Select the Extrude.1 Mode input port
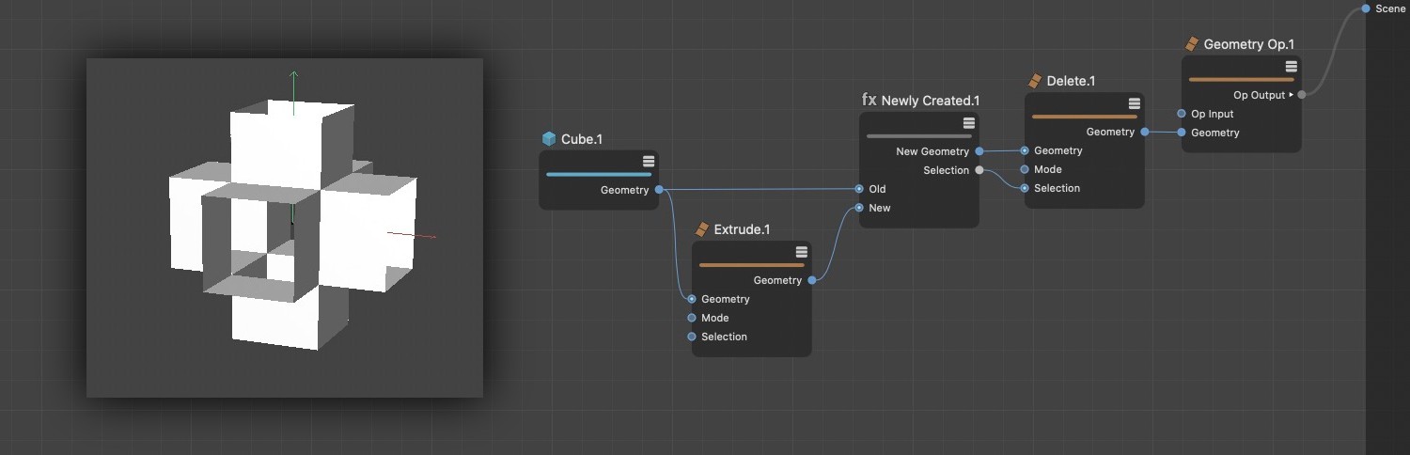Image resolution: width=1410 pixels, height=455 pixels. tap(692, 318)
